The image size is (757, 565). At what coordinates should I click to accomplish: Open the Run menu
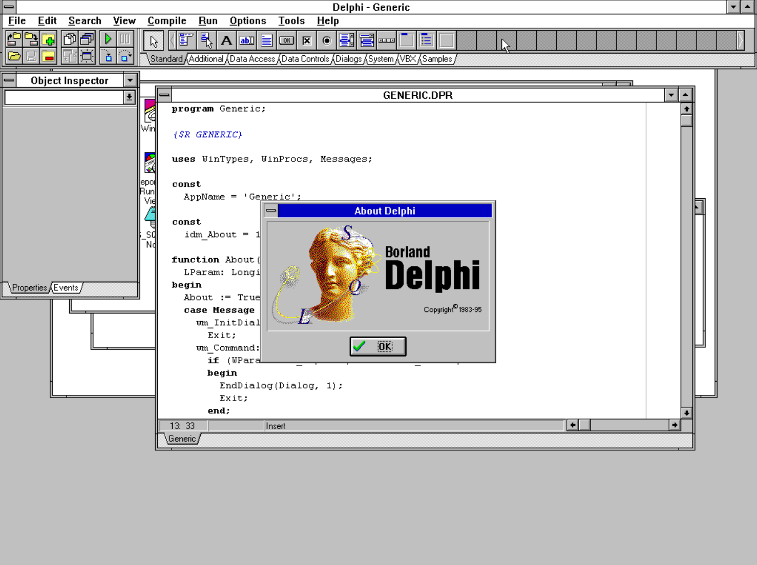click(208, 21)
